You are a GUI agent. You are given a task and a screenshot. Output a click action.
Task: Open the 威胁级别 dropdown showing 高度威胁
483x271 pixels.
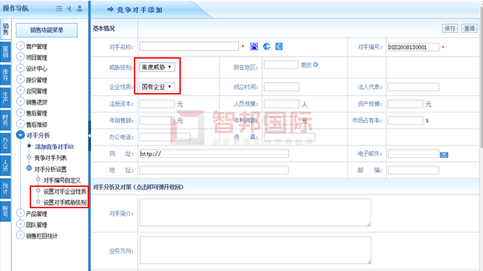[157, 67]
